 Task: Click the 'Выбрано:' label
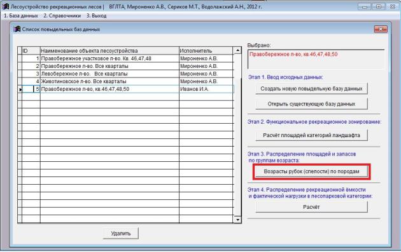click(x=259, y=45)
